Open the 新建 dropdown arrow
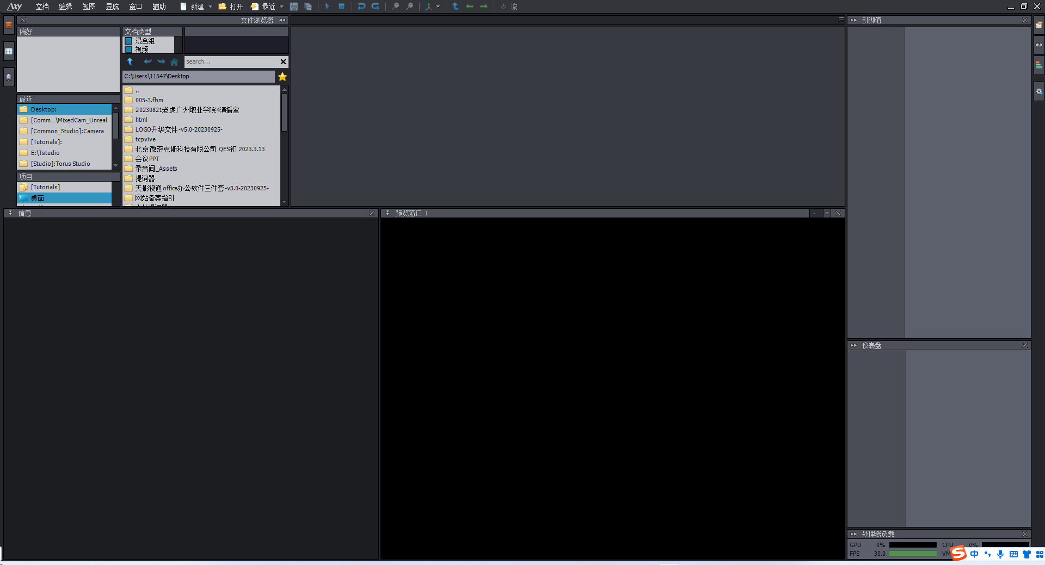Image resolution: width=1045 pixels, height=565 pixels. tap(211, 7)
